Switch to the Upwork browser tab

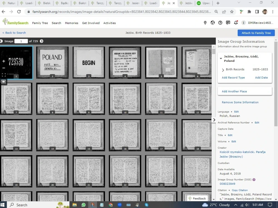tap(204, 3)
